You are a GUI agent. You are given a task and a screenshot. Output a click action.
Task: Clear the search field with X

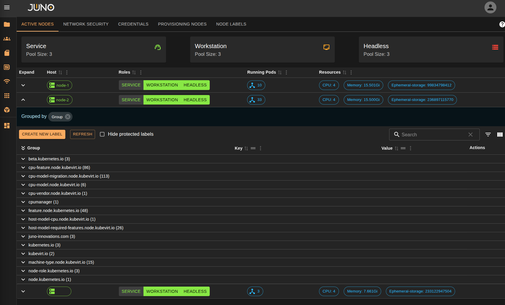point(470,135)
